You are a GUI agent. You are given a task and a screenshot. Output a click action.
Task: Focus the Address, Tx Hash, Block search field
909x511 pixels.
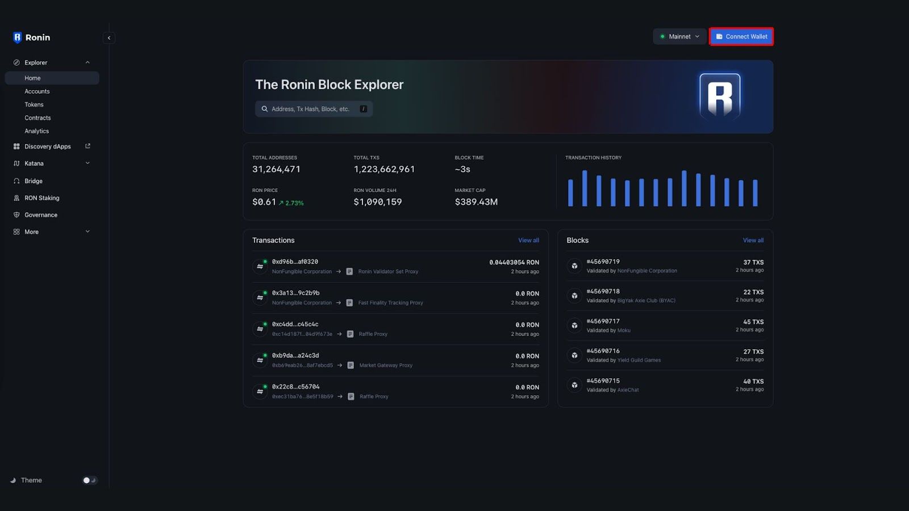[314, 109]
